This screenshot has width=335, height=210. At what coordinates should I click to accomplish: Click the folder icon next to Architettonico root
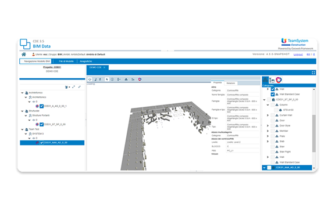point(27,93)
